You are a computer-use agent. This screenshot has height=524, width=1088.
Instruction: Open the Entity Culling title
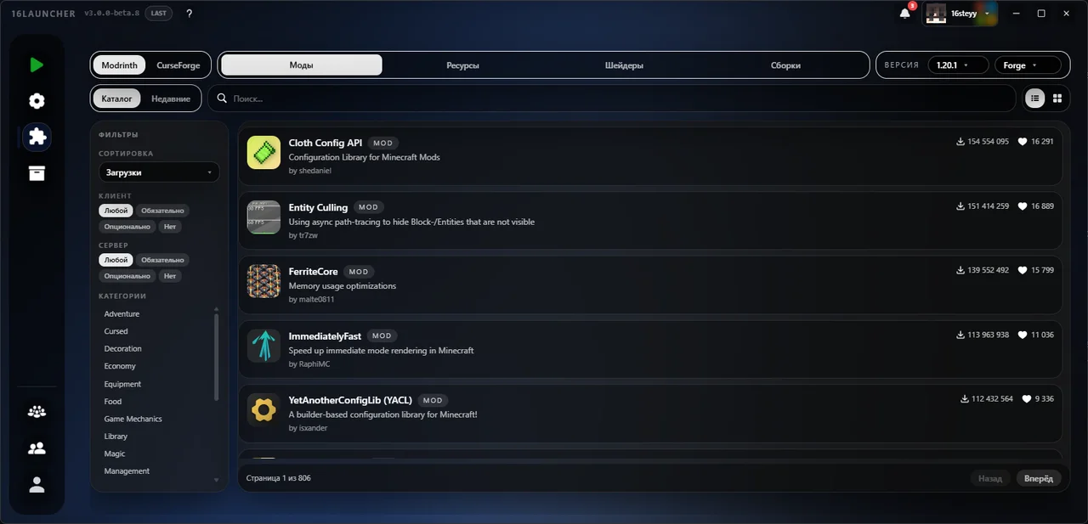pos(318,207)
